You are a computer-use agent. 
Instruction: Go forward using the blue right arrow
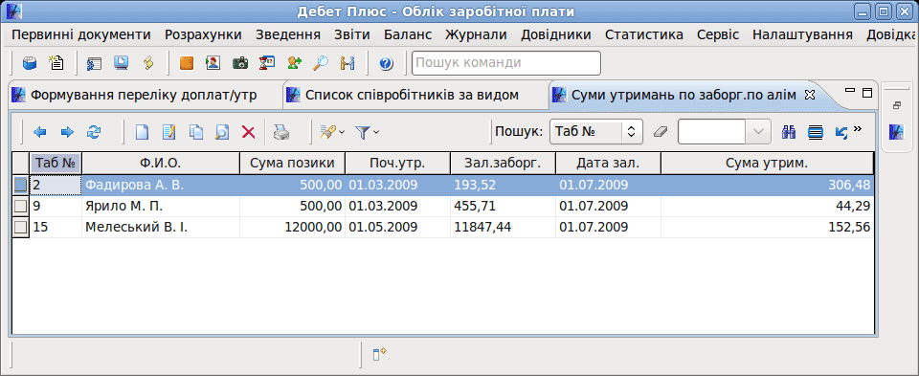click(67, 132)
